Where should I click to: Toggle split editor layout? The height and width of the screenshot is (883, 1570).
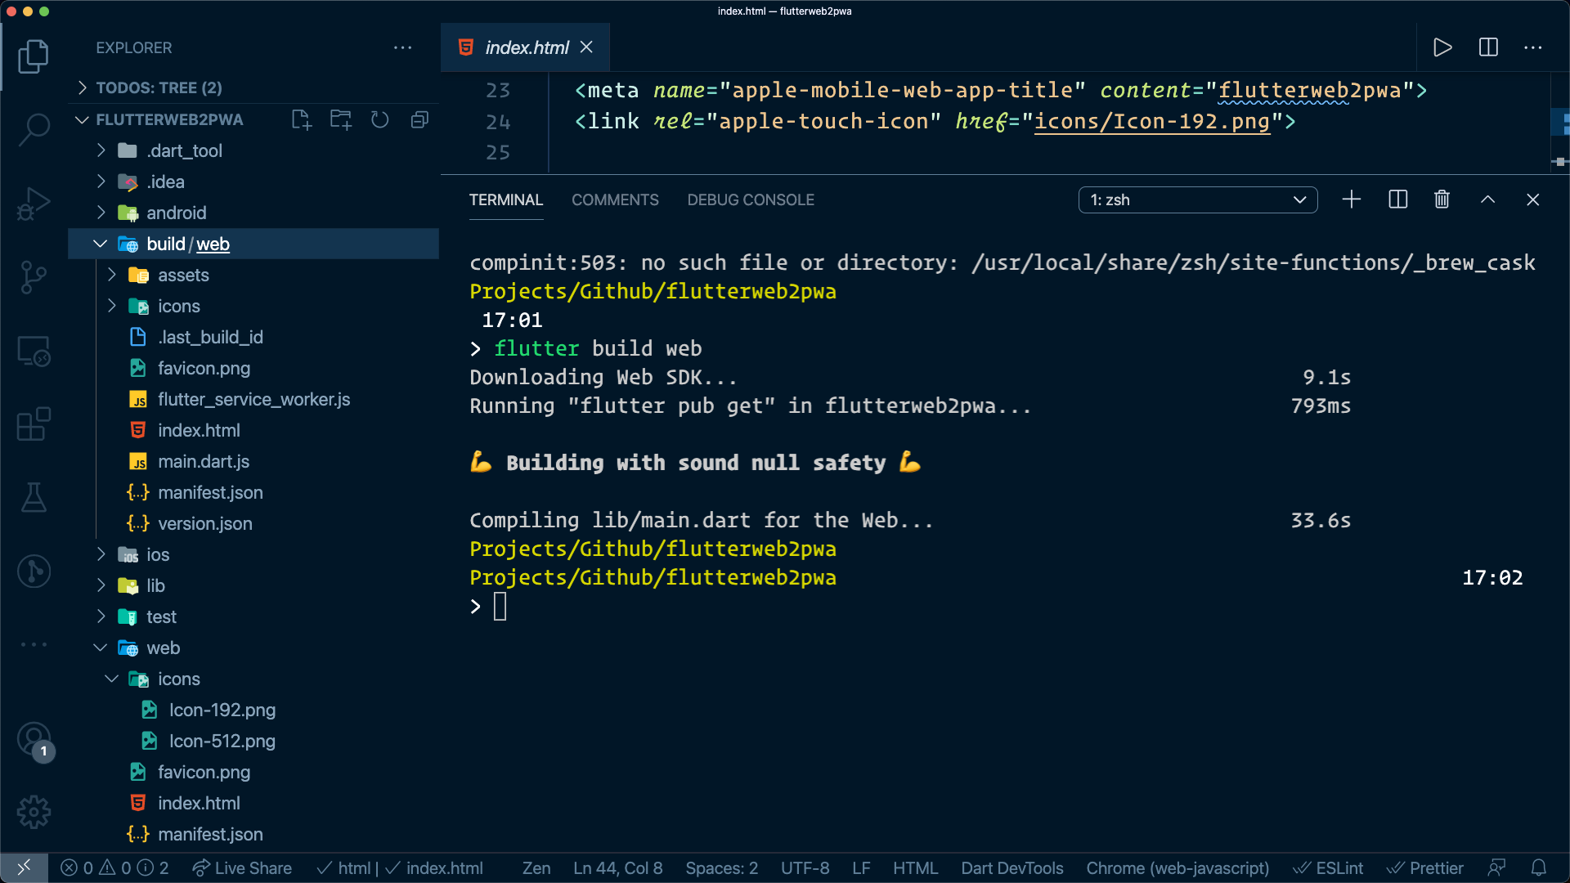click(x=1488, y=47)
